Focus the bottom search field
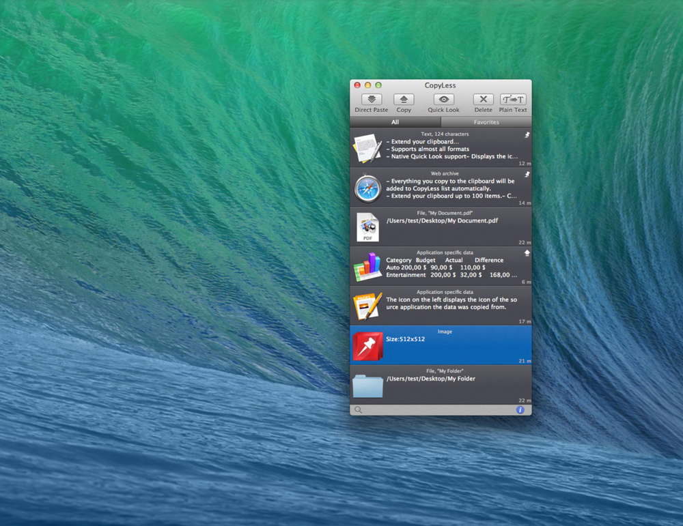The width and height of the screenshot is (683, 526). (441, 410)
